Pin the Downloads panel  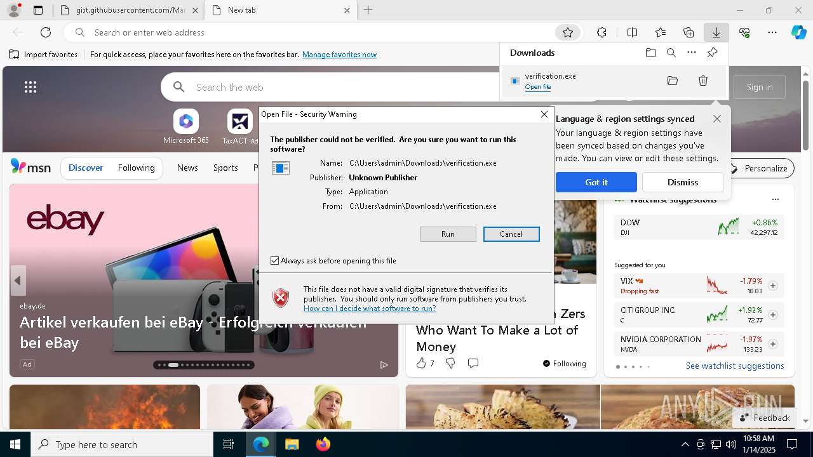pos(712,53)
